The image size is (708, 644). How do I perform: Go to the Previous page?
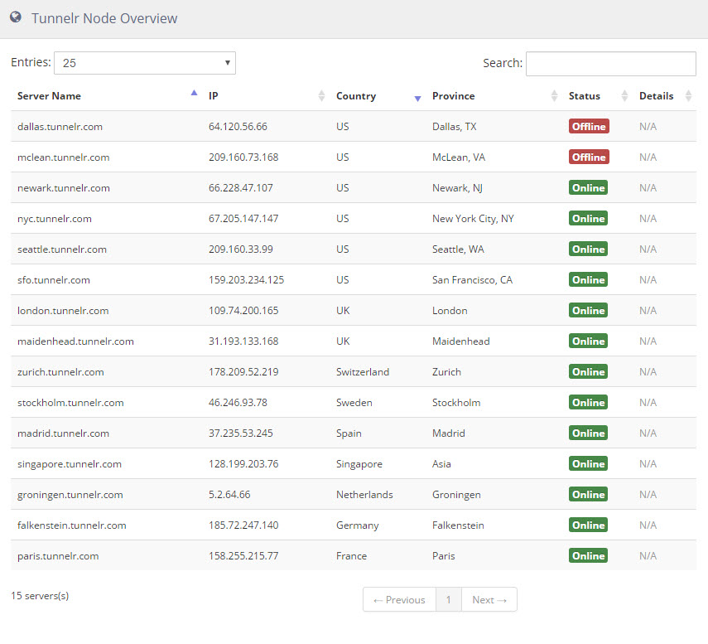click(x=399, y=600)
